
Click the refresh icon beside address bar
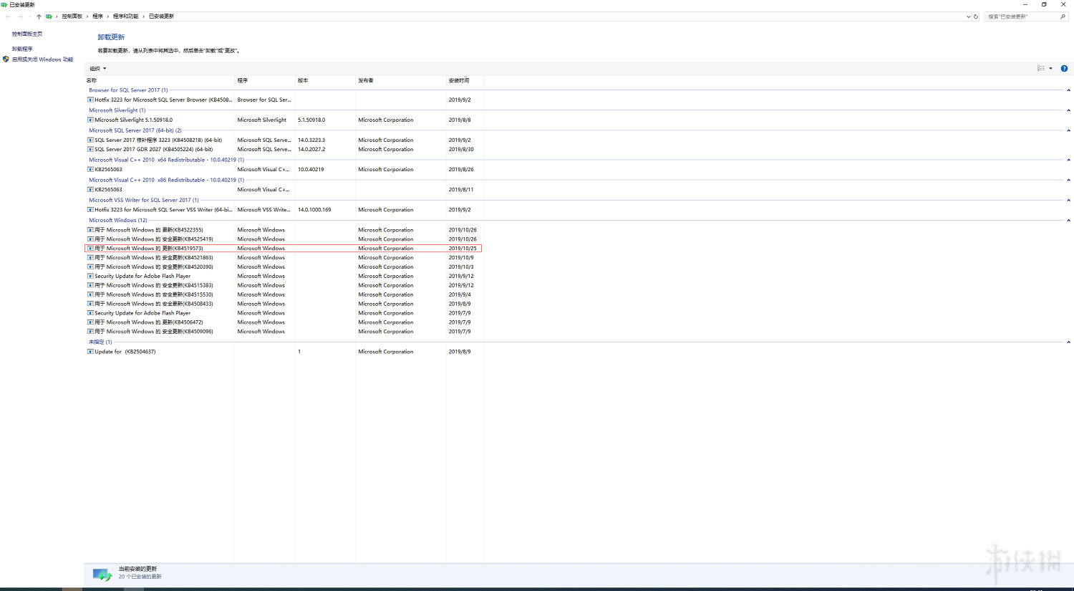click(x=976, y=16)
